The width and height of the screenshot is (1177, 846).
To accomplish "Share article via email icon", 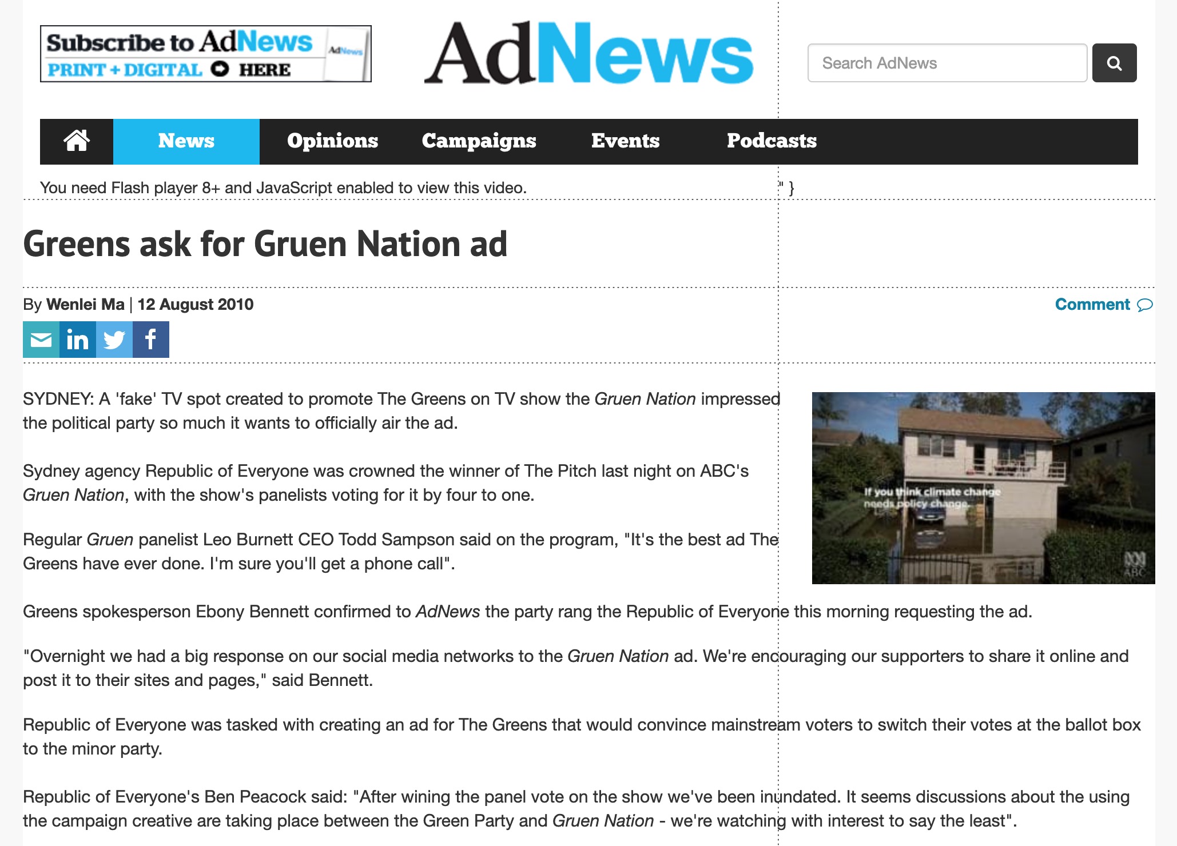I will (x=41, y=340).
